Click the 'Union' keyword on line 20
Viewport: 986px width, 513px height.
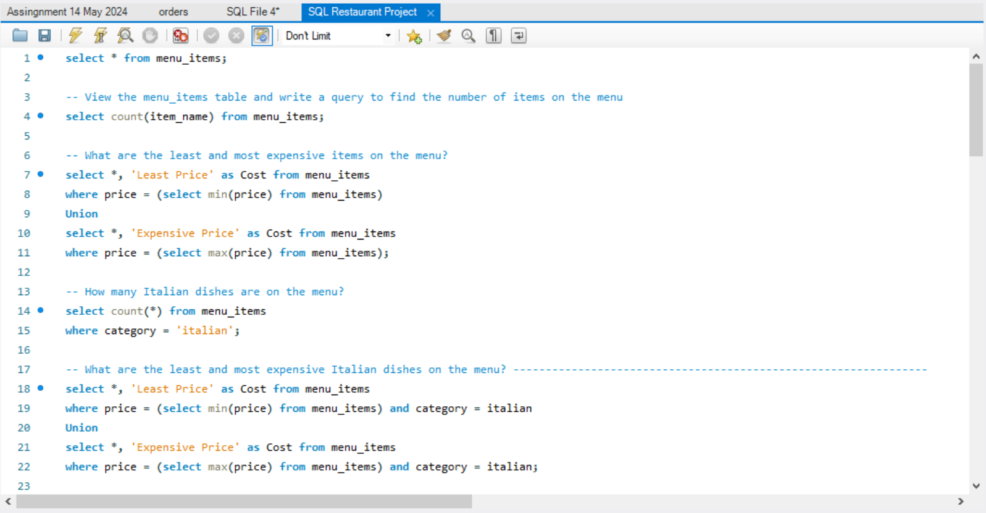81,428
